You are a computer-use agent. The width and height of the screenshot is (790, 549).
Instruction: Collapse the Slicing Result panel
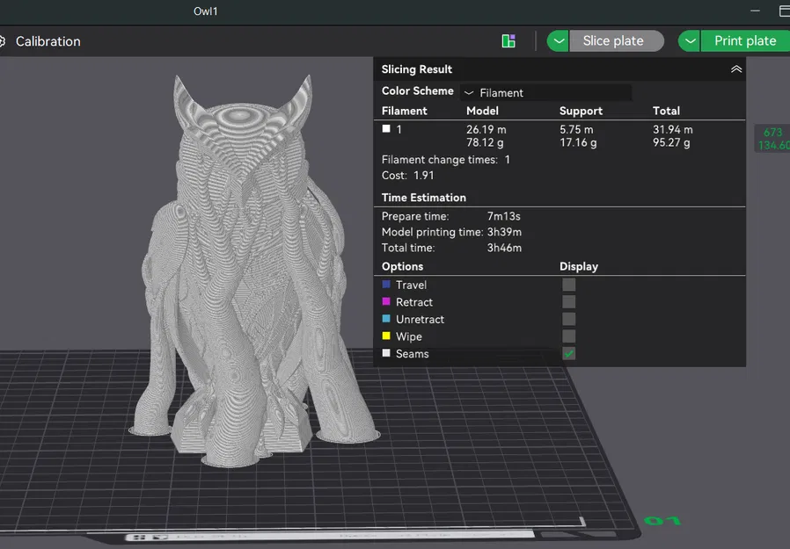(737, 69)
